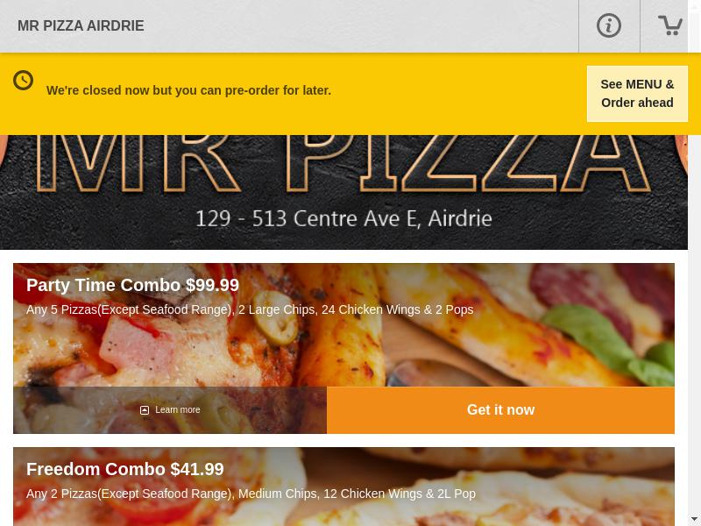701x526 pixels.
Task: Click the closed now pre-order message text
Action: pyautogui.click(x=188, y=90)
